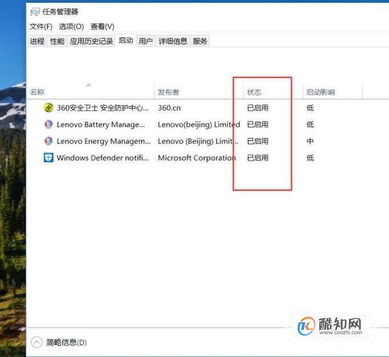Click the Lenovo Battery Manager row icon
The height and width of the screenshot is (357, 389).
[48, 124]
